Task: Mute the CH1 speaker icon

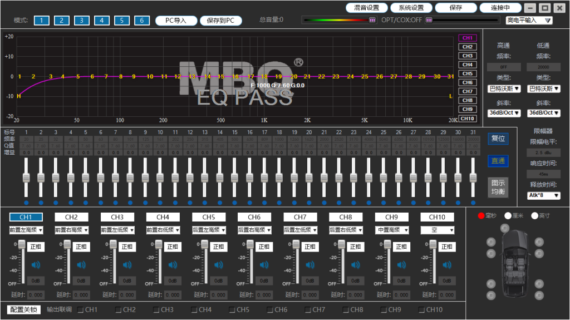Action: [x=36, y=265]
